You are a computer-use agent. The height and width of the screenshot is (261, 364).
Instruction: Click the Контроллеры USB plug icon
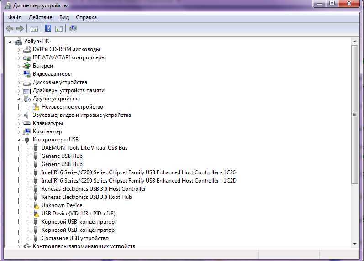click(27, 140)
